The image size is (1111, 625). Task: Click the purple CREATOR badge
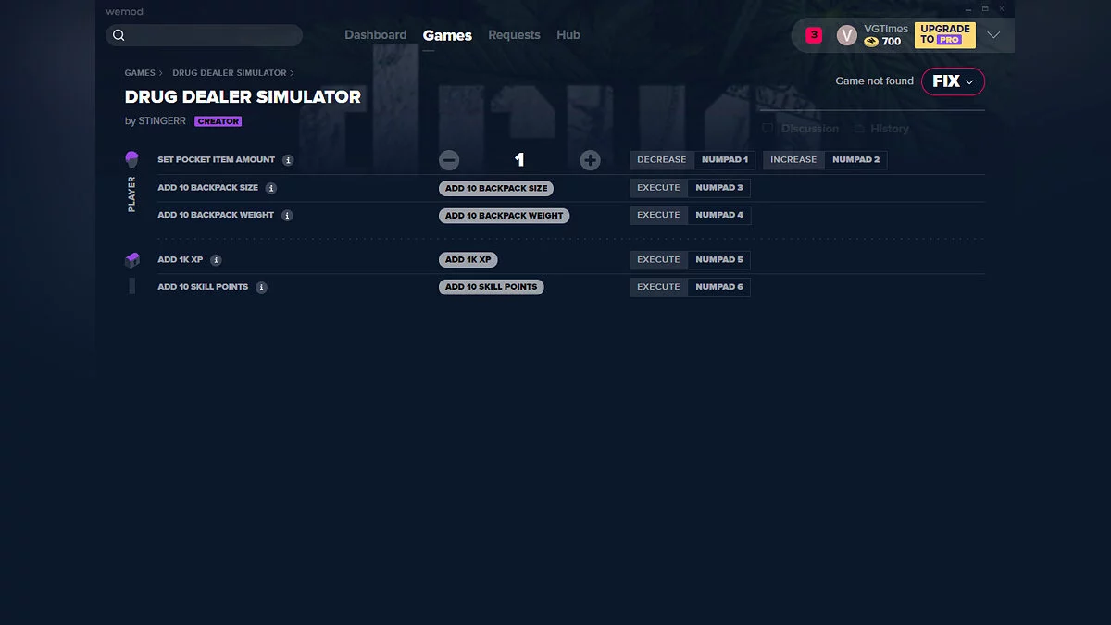tap(218, 121)
